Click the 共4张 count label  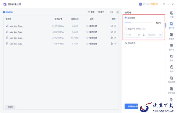(10, 107)
